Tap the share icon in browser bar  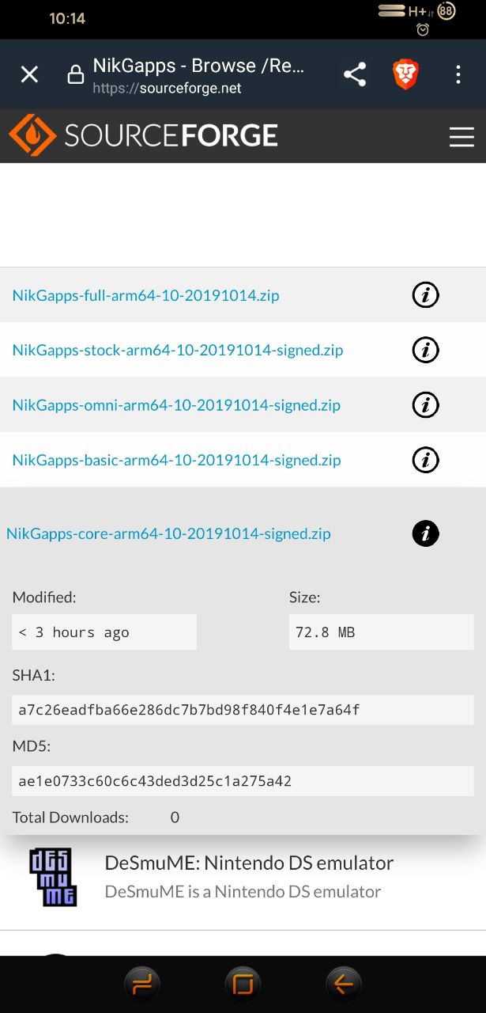(x=355, y=75)
